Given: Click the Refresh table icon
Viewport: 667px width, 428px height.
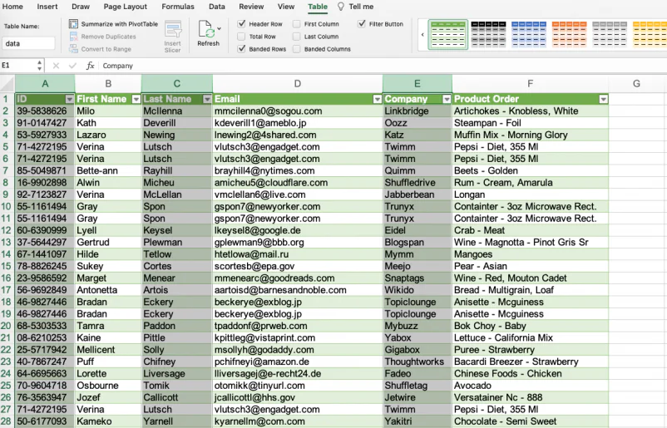Looking at the screenshot, I should 206,29.
